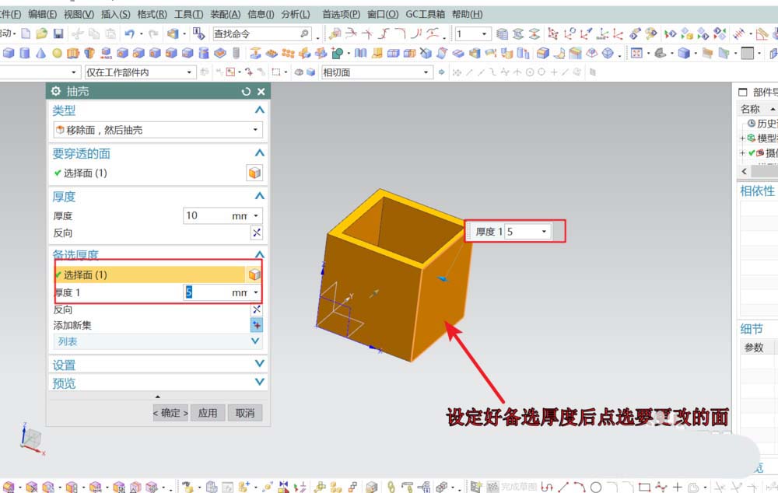Open the Analysis menu
Viewport: 778px width, 493px height.
pyautogui.click(x=295, y=14)
